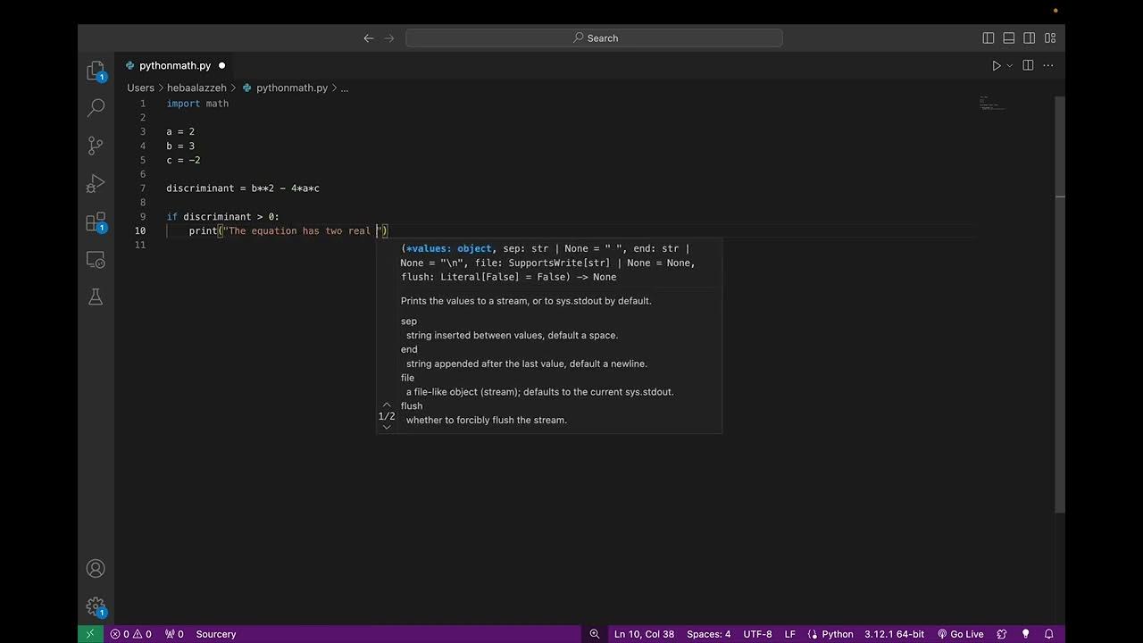Open the Explorer view in activity bar

pyautogui.click(x=96, y=71)
